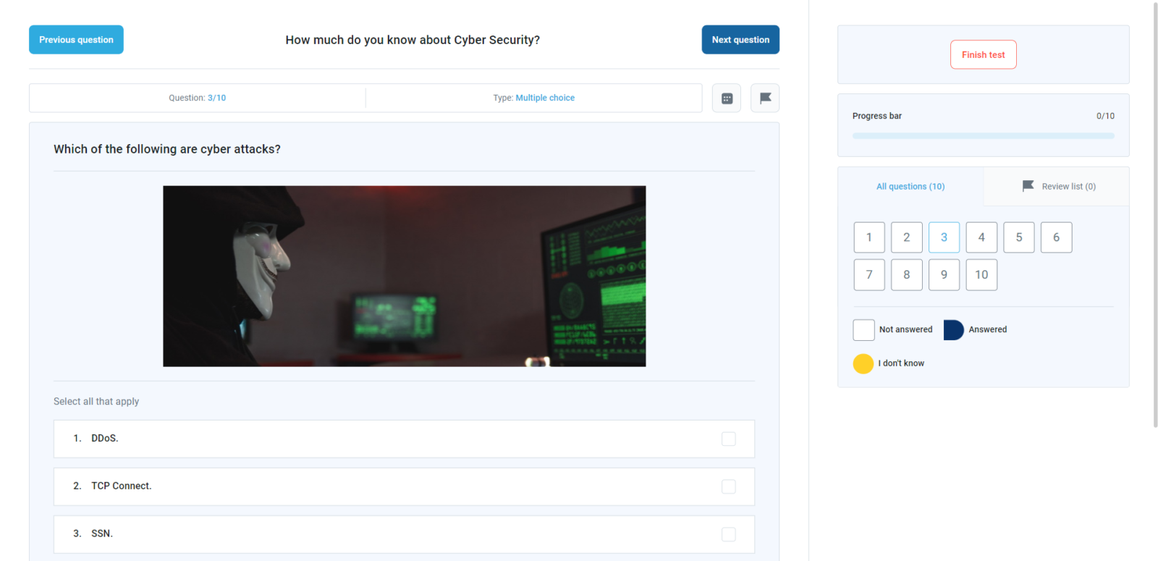Jump to question 7
The height and width of the screenshot is (561, 1158).
[869, 275]
